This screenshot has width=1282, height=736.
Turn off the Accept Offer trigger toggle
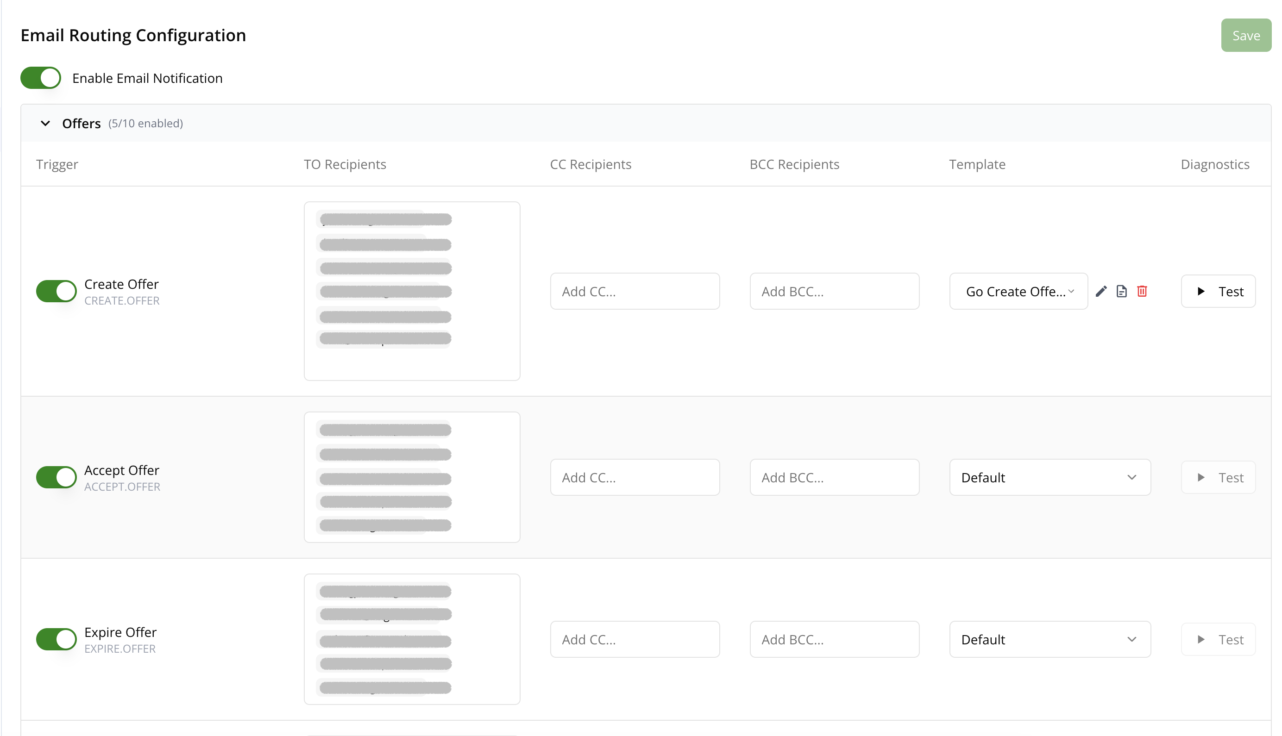(x=56, y=477)
